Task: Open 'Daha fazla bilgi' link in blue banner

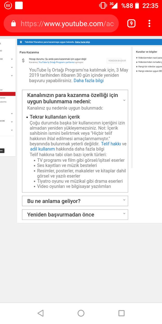Action: coord(82,42)
